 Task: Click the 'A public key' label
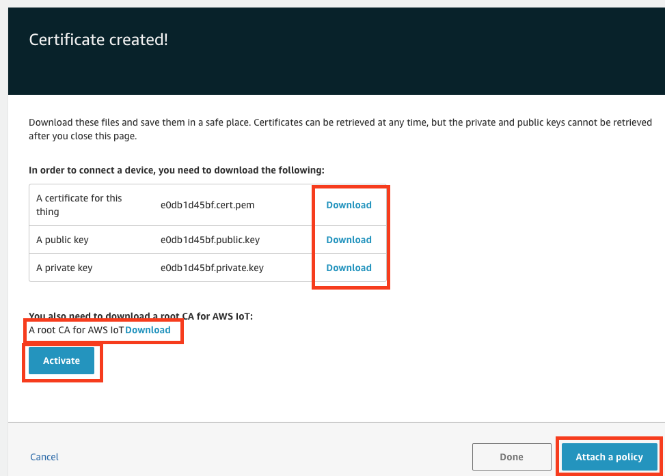coord(62,240)
